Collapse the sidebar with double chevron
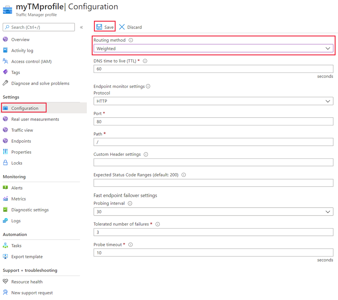Image resolution: width=338 pixels, height=300 pixels. pyautogui.click(x=81, y=27)
